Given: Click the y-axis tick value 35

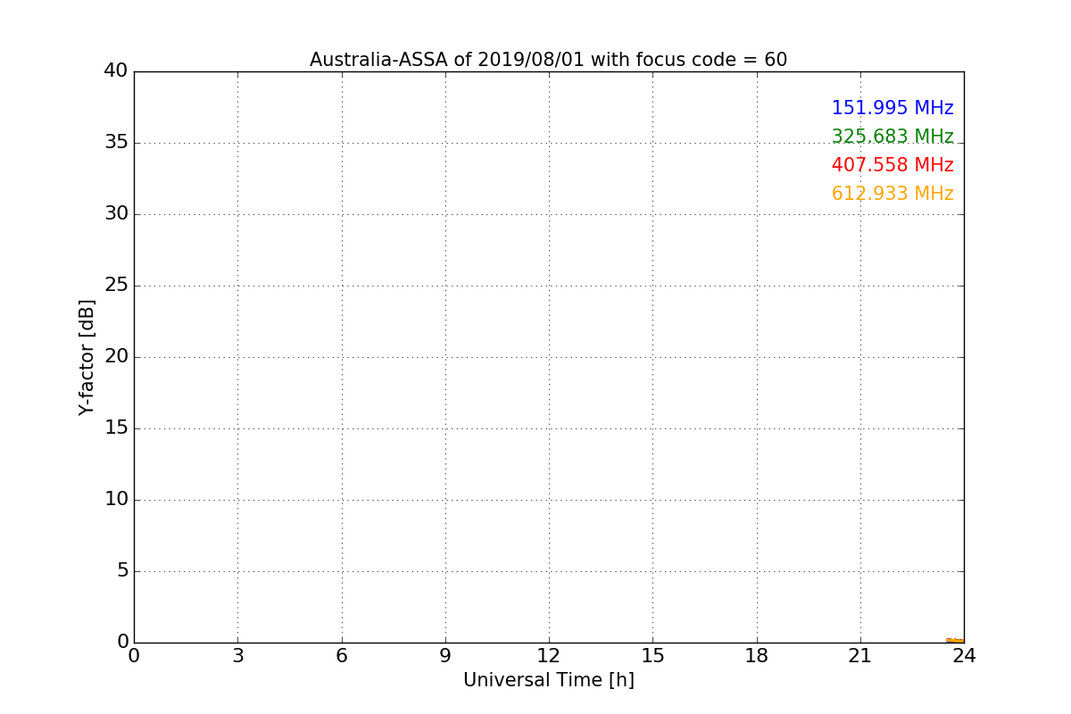Looking at the screenshot, I should tap(116, 142).
